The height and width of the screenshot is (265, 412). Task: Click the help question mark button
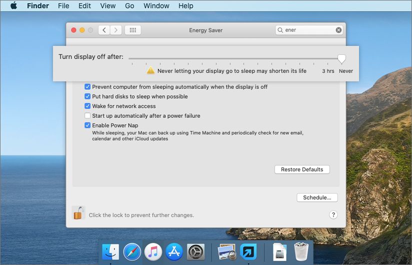(x=333, y=215)
